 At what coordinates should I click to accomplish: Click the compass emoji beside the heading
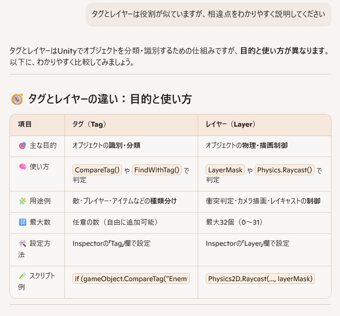point(17,99)
